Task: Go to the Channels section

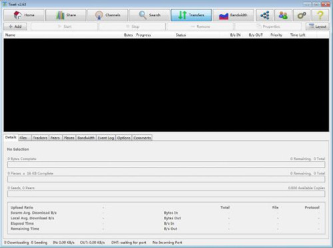Action: coord(108,15)
